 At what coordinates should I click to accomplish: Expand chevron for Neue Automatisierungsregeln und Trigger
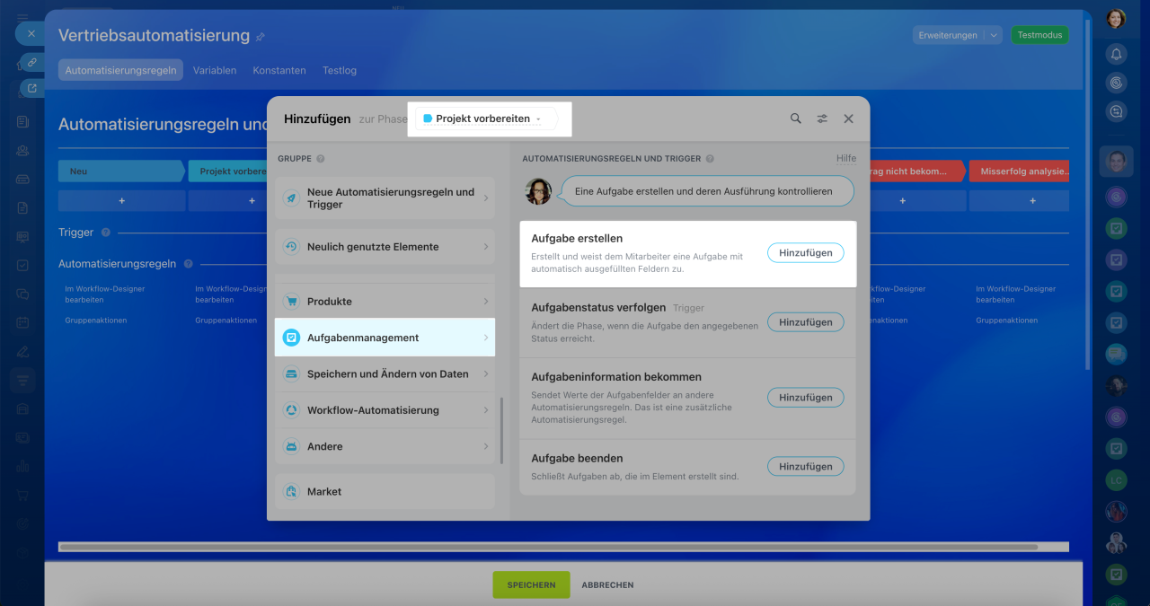486,198
